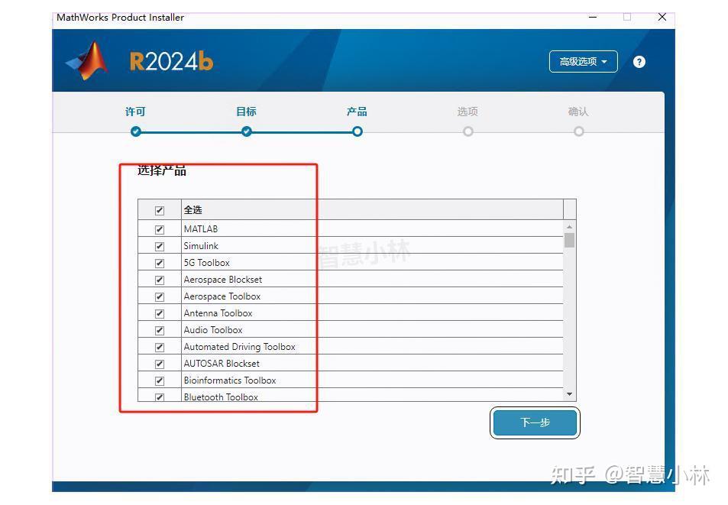This screenshot has height=505, width=728.
Task: Click the product list scrollbar thumb
Action: [569, 241]
